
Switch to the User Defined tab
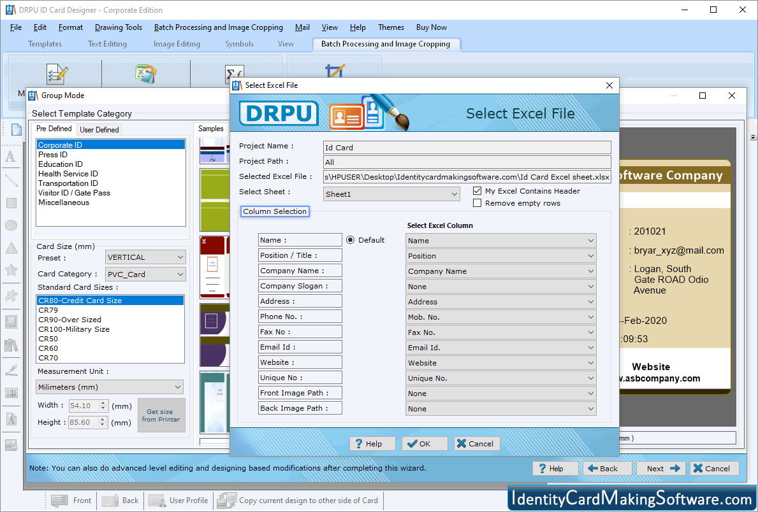99,129
